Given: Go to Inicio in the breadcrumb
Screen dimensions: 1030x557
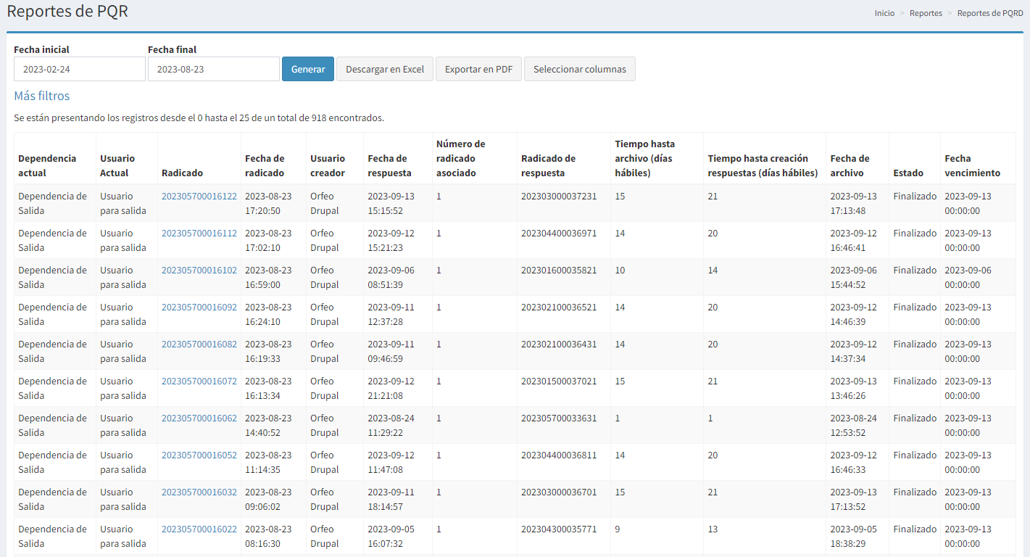Looking at the screenshot, I should coord(884,13).
